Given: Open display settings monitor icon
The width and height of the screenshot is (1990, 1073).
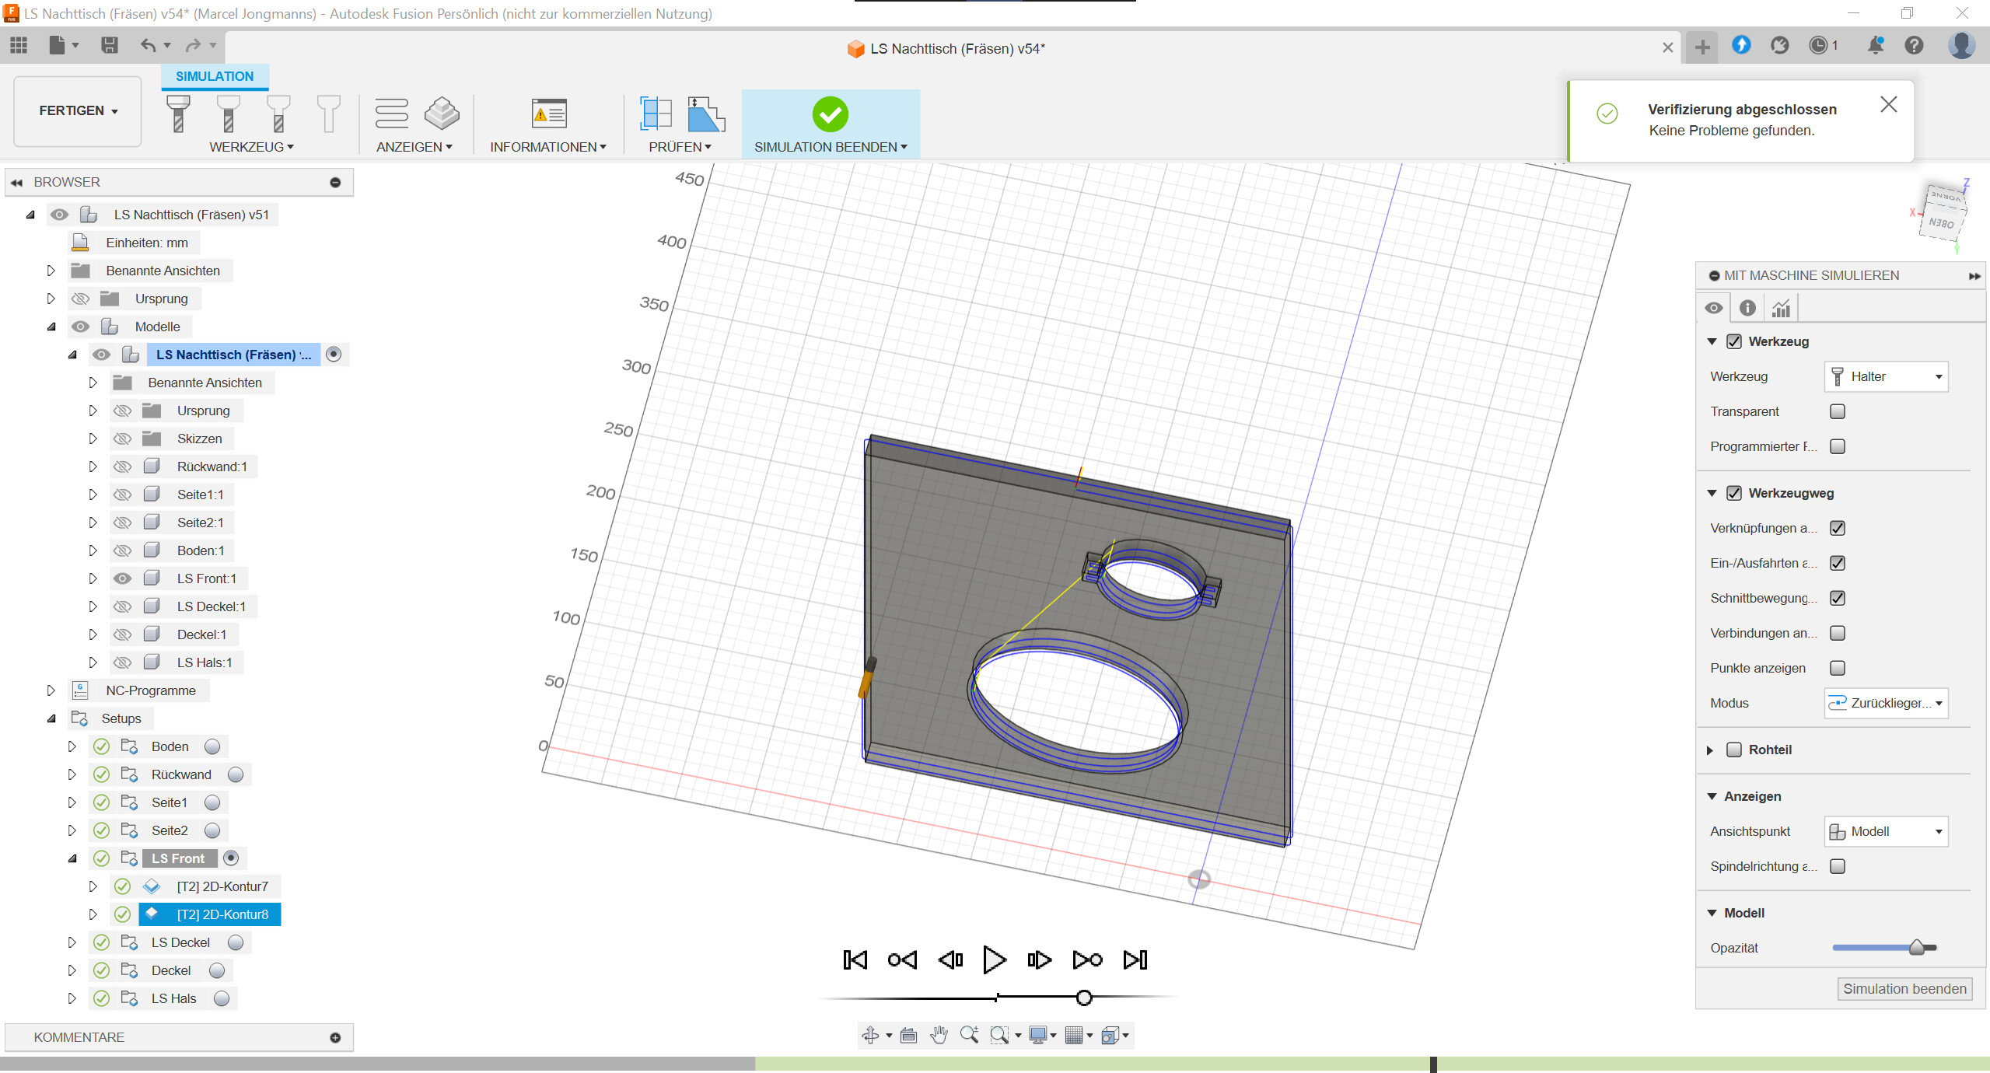Looking at the screenshot, I should (x=1037, y=1035).
